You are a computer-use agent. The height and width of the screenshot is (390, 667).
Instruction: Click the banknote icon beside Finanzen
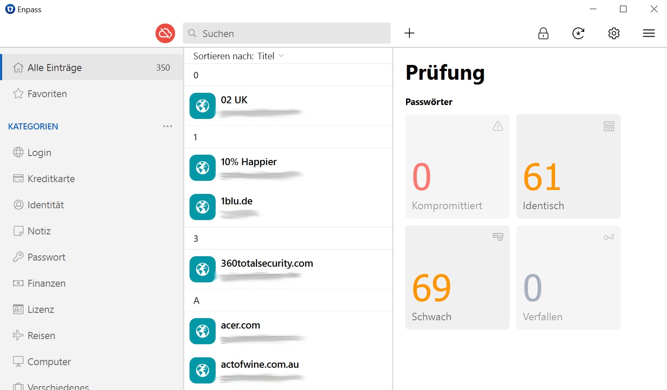(x=18, y=283)
